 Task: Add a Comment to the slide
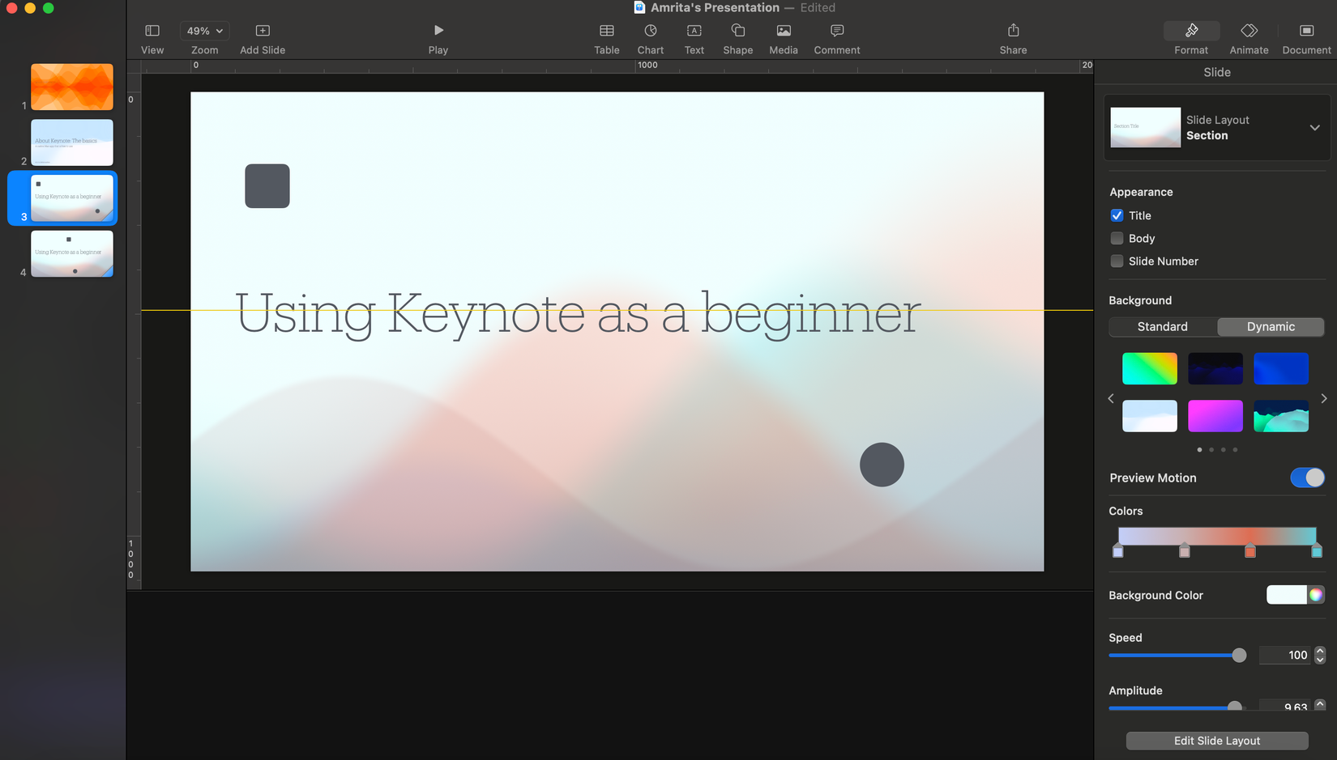(837, 31)
